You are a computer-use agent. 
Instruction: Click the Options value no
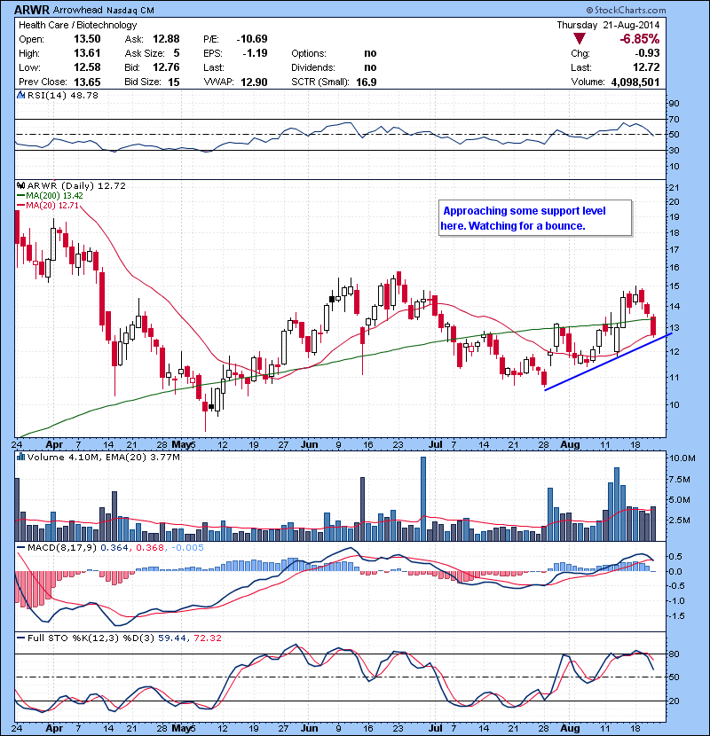point(370,53)
